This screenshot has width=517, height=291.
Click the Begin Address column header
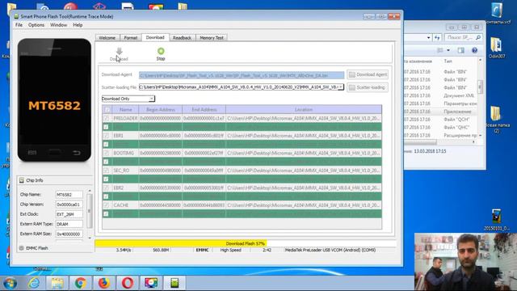pos(161,110)
